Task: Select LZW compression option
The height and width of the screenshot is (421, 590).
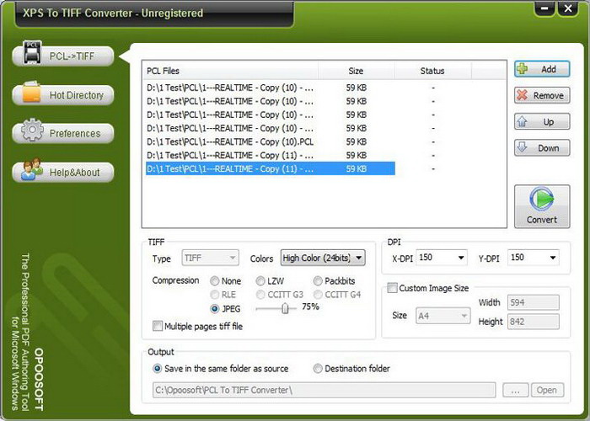Action: (260, 280)
